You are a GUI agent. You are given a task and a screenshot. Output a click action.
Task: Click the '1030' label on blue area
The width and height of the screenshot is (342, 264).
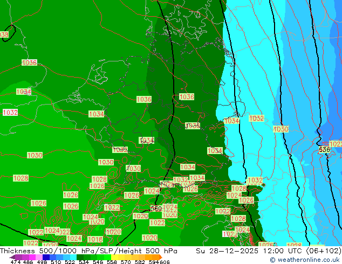click(x=281, y=129)
